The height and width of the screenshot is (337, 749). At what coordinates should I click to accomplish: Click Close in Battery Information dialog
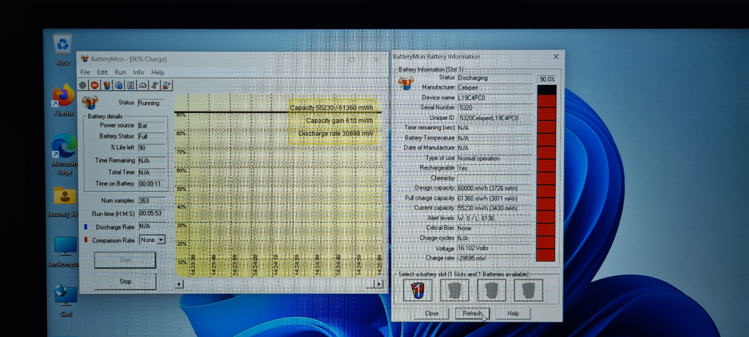point(432,313)
